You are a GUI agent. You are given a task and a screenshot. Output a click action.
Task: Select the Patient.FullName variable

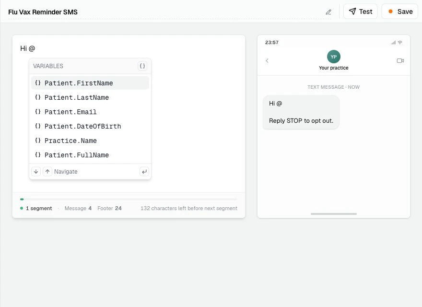(90, 155)
